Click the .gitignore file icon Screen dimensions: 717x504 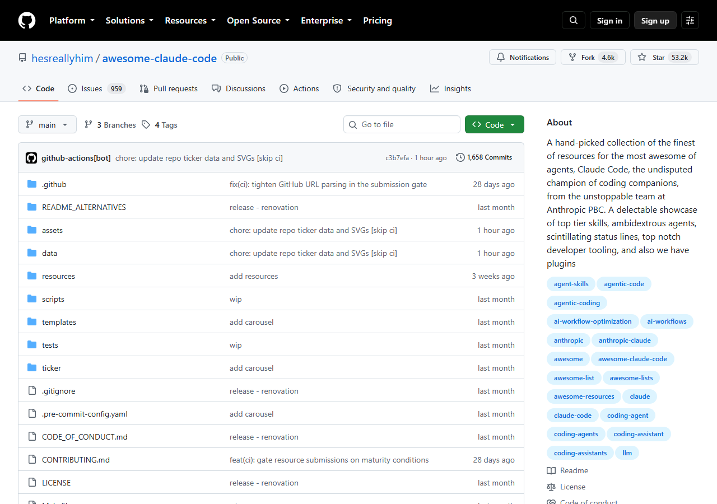pyautogui.click(x=32, y=391)
